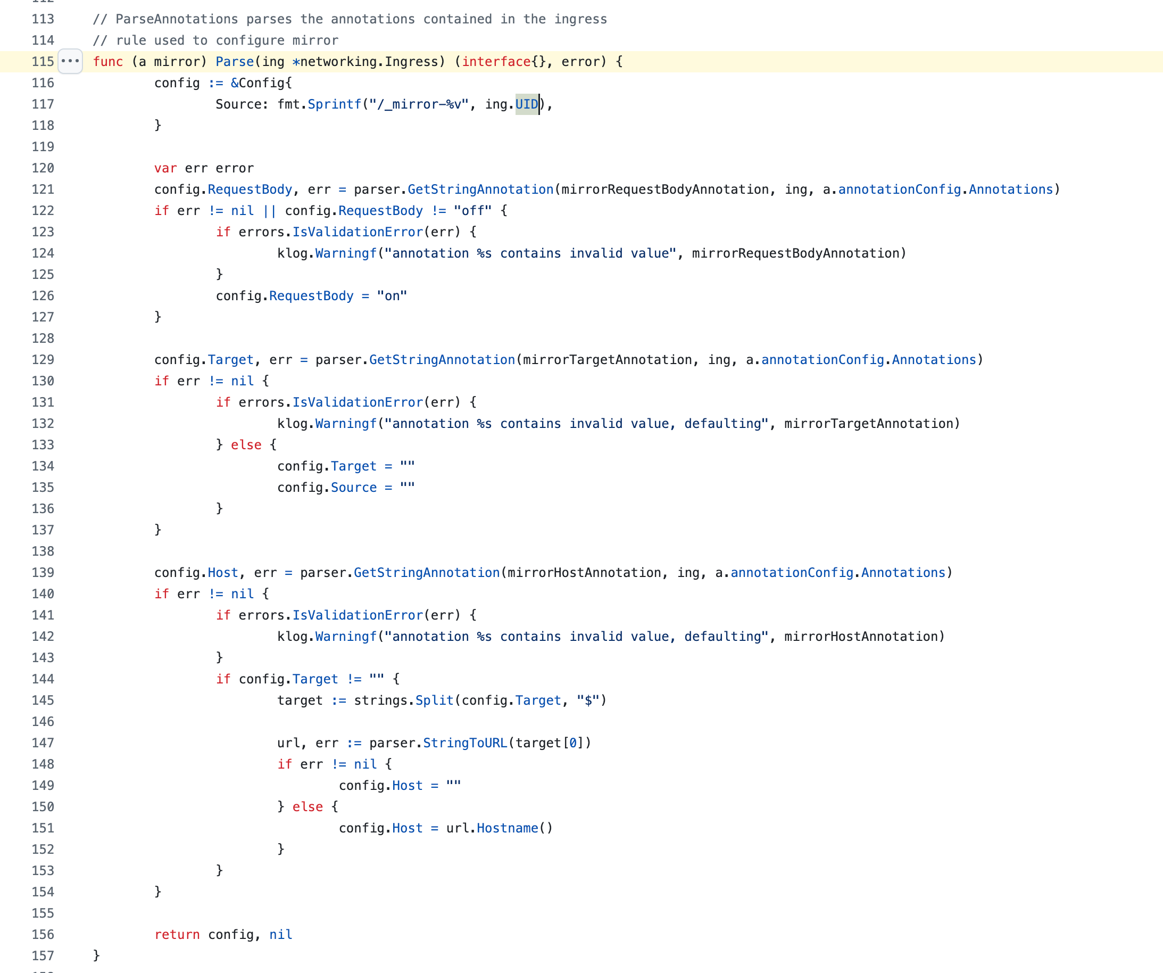Screen dimensions: 1163x973
Task: Click Warningf on line 132
Action: click(346, 423)
